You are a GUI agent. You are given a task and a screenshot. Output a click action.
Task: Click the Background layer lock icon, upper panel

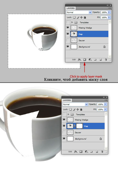(x=104, y=47)
